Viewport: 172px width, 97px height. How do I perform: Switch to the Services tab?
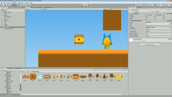tap(139, 8)
